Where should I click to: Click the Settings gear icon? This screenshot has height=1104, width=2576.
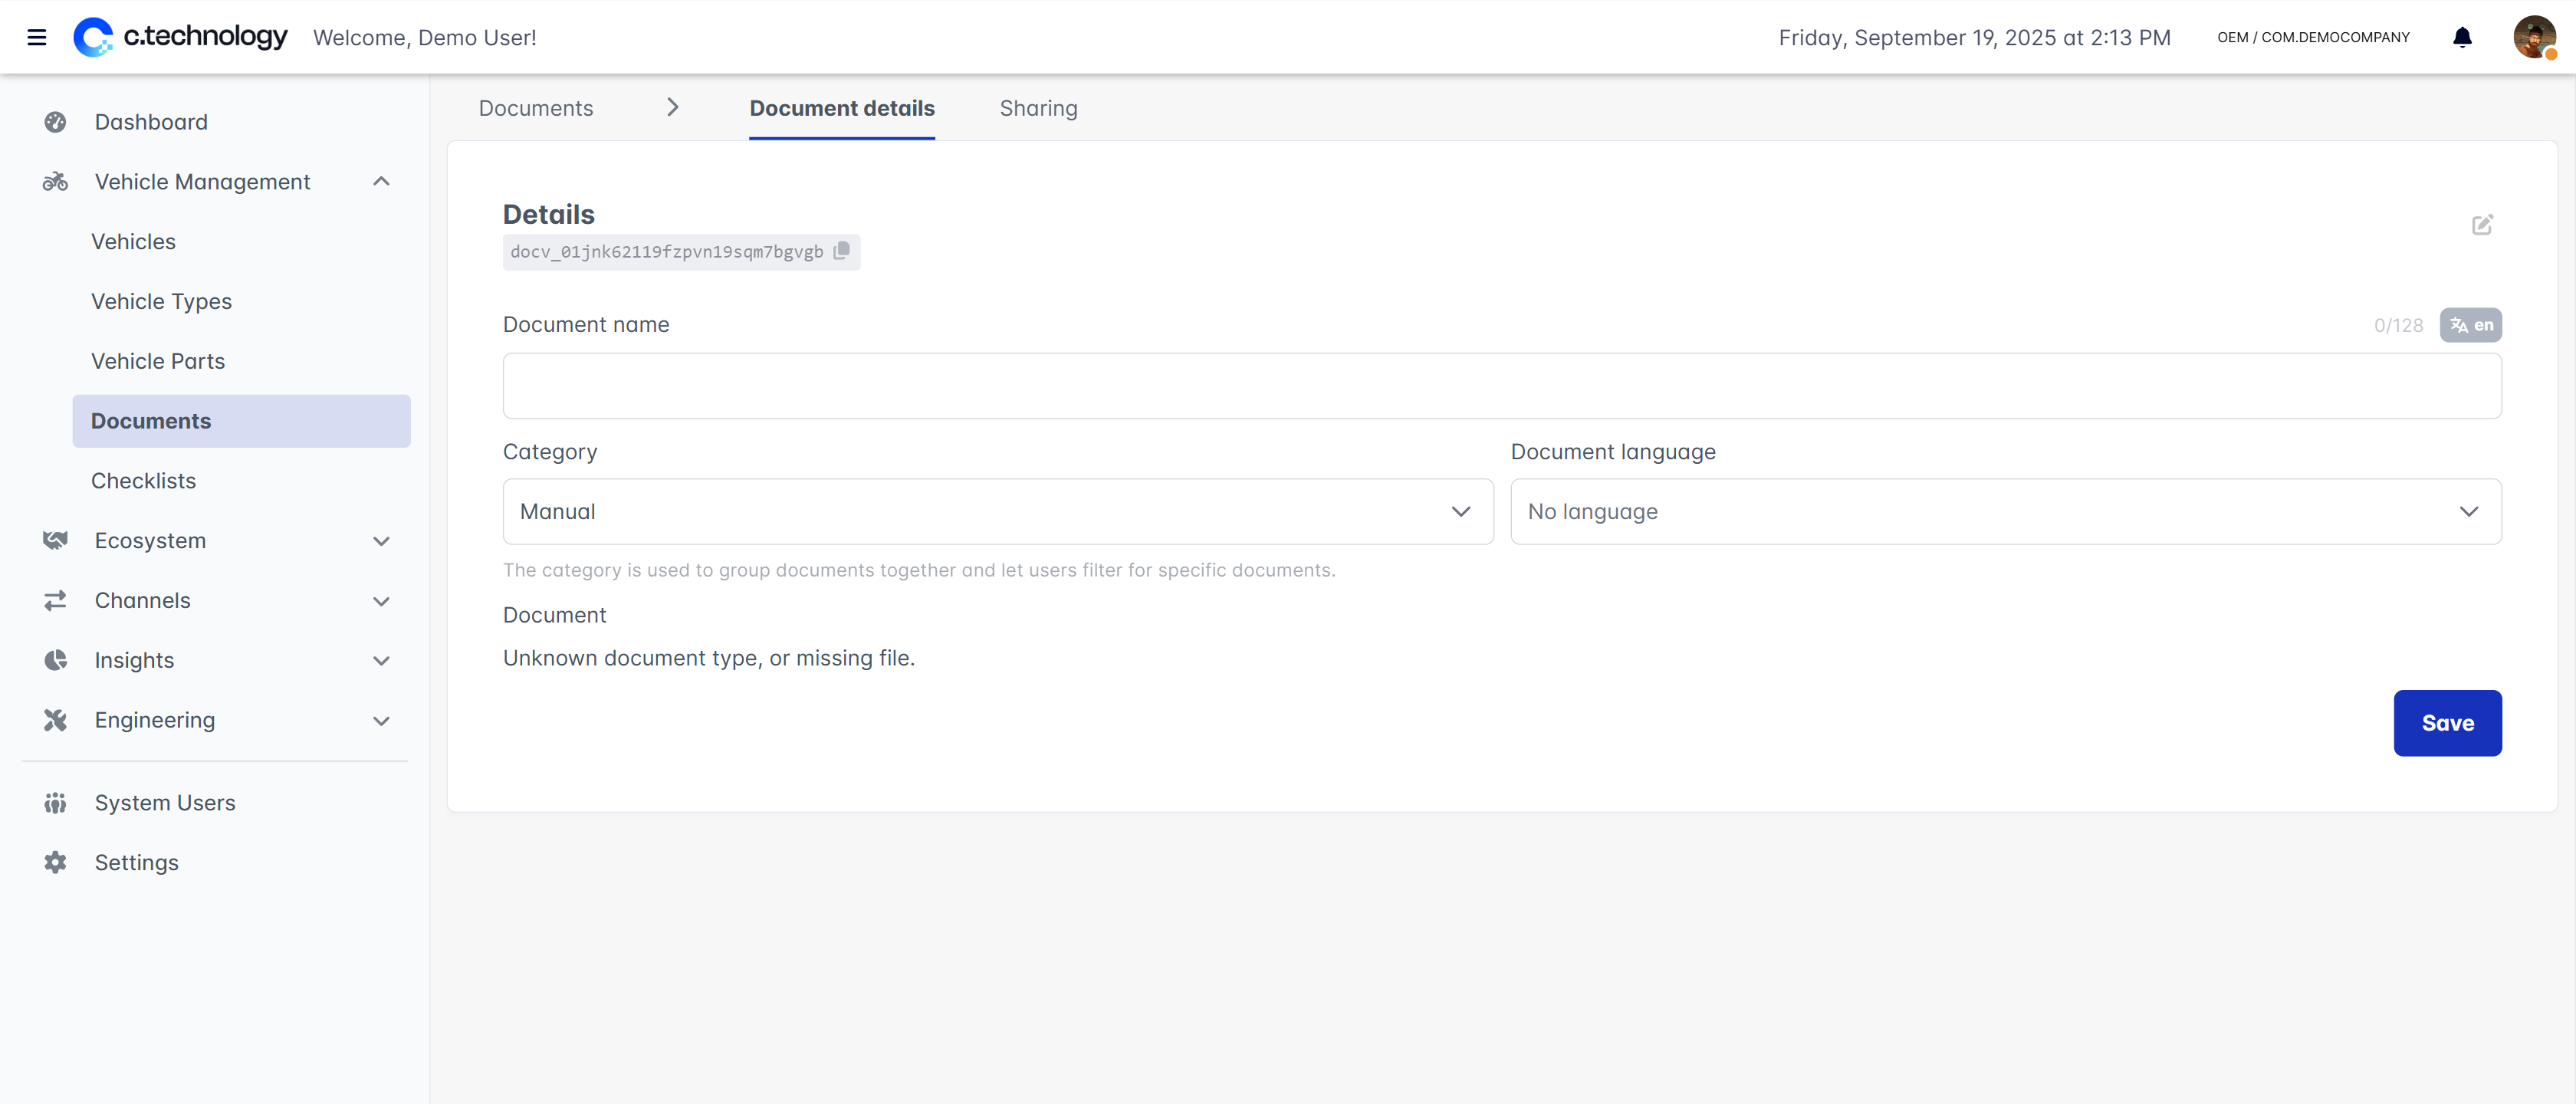coord(55,862)
